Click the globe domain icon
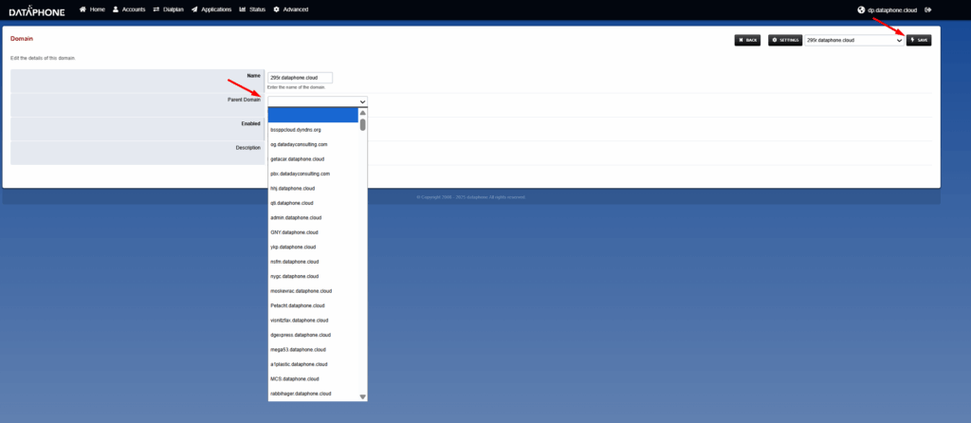This screenshot has width=971, height=423. 861,9
